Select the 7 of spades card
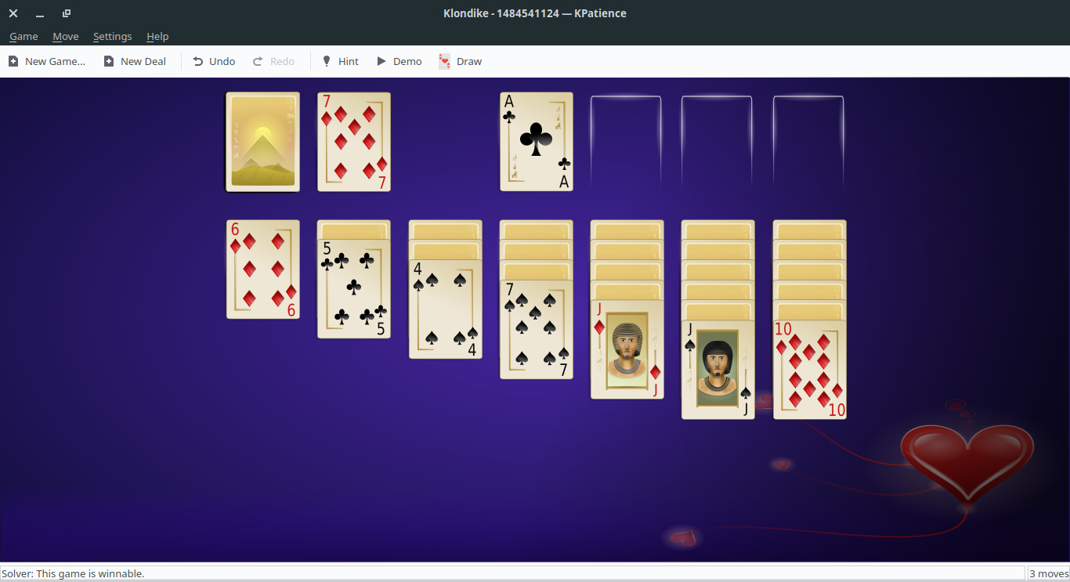This screenshot has height=582, width=1070. pos(537,330)
